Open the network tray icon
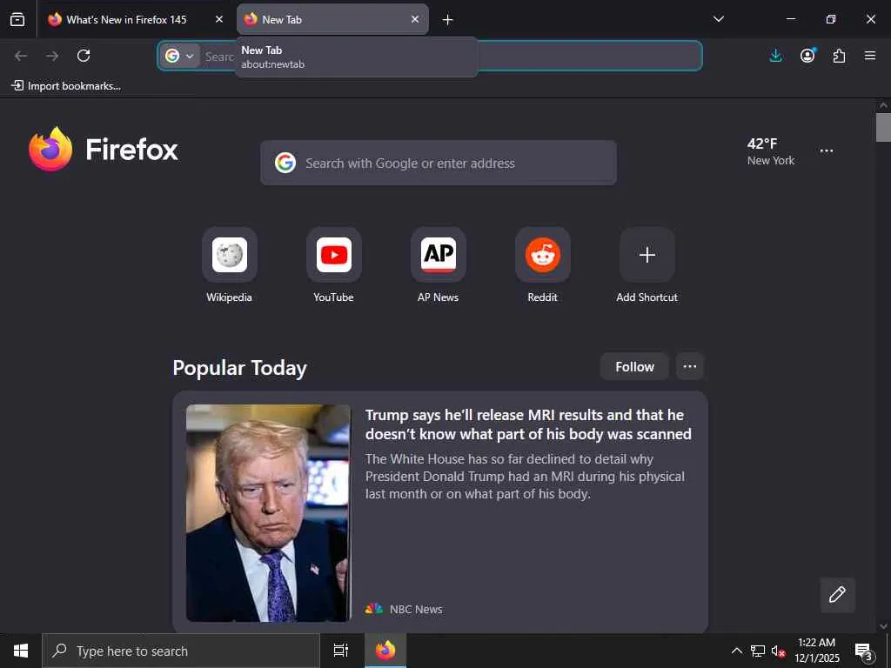Viewport: 891px width, 668px height. [x=758, y=651]
